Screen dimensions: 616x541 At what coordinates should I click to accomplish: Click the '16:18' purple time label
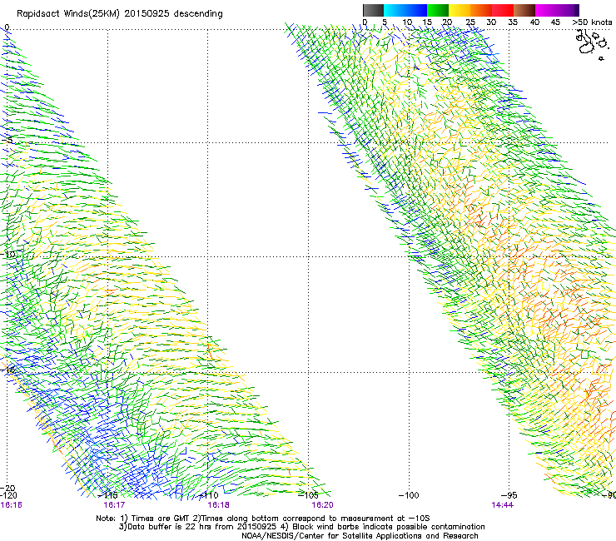218,505
